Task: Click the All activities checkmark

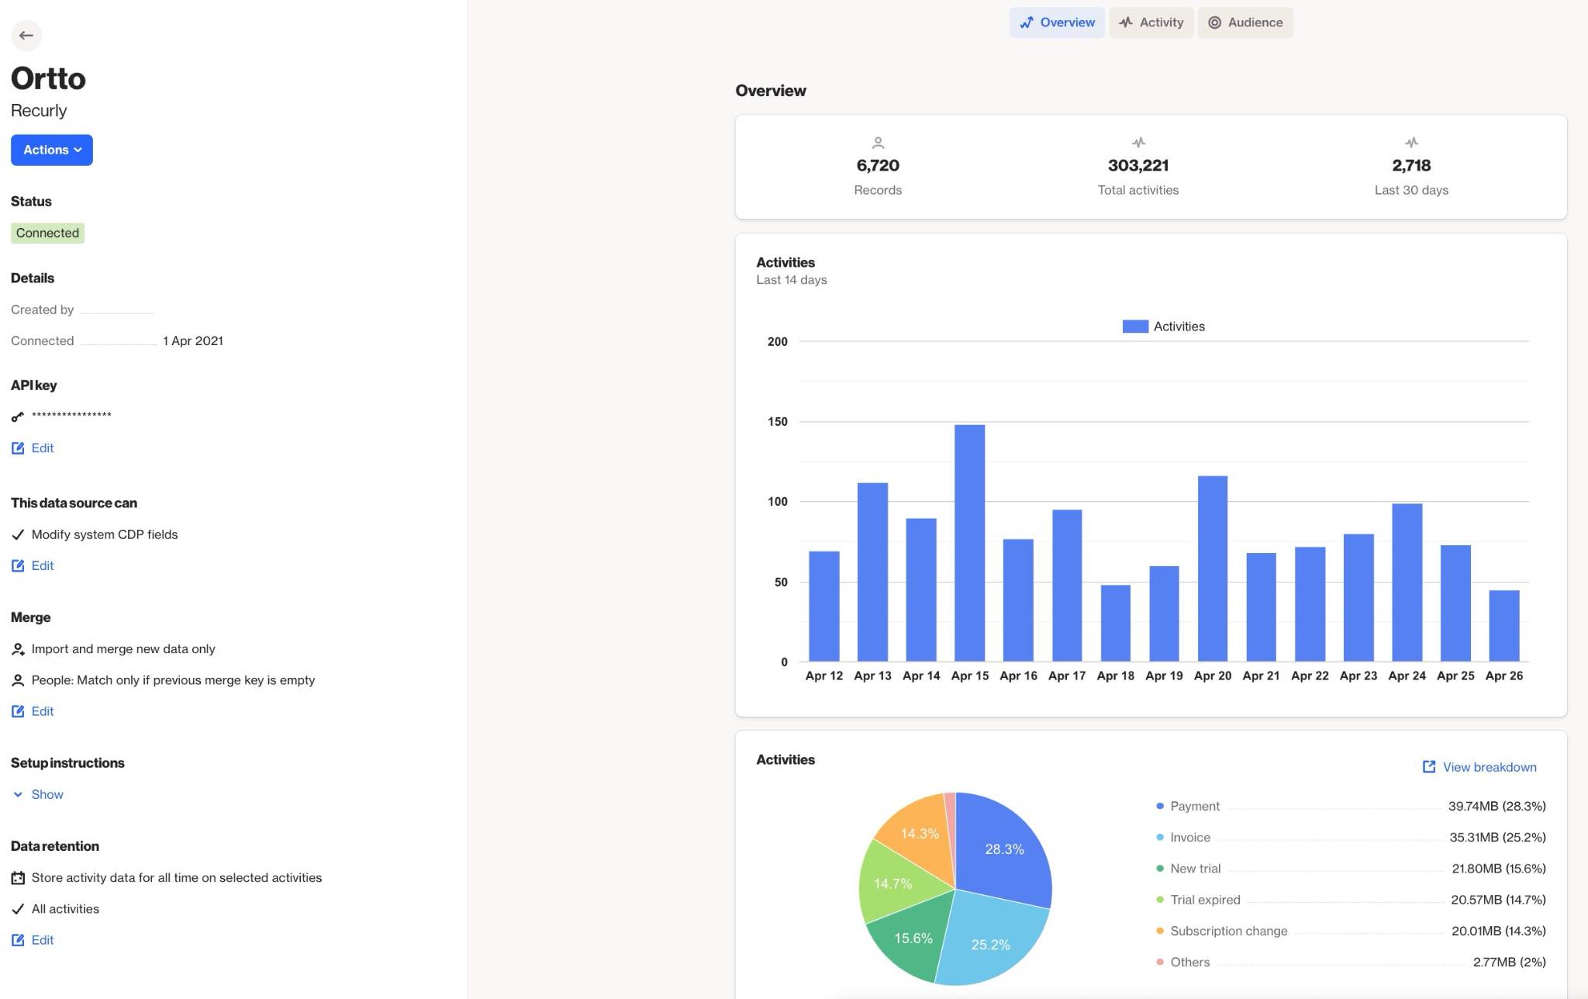Action: (x=18, y=909)
